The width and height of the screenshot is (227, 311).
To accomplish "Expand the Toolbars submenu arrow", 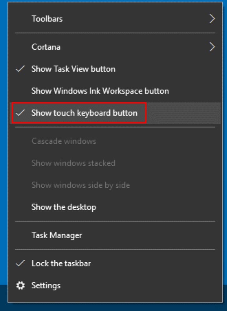I will [x=212, y=19].
